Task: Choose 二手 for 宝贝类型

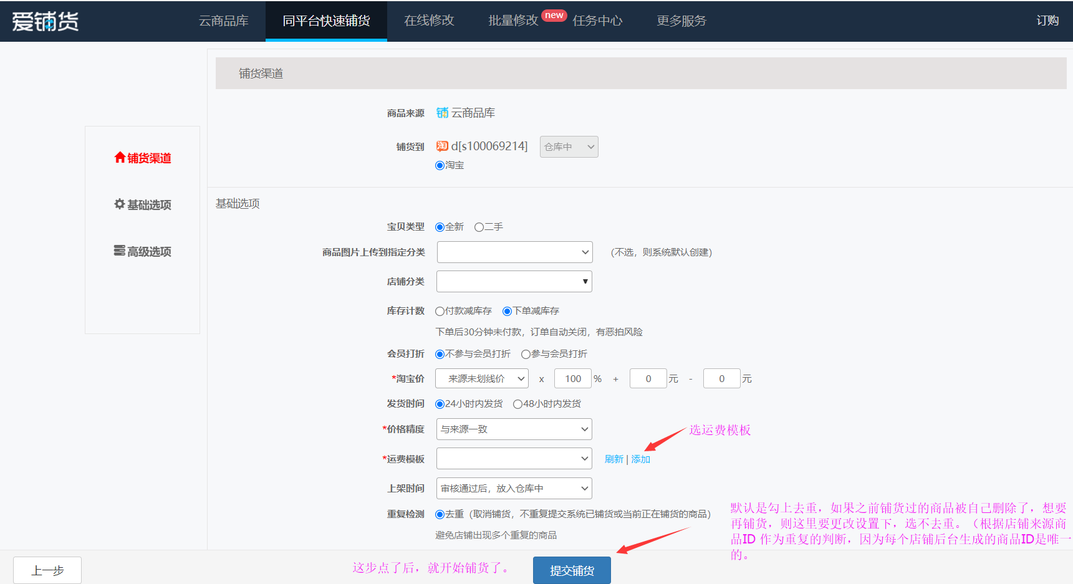Action: (479, 227)
